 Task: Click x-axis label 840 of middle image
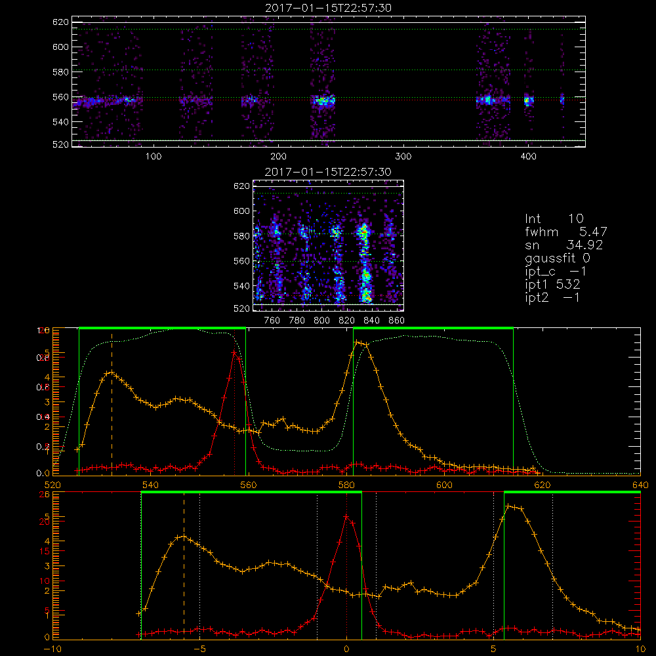pos(371,321)
